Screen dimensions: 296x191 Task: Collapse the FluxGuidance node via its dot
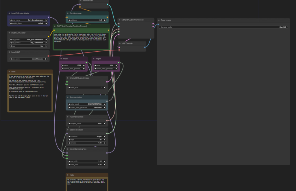click(x=68, y=13)
